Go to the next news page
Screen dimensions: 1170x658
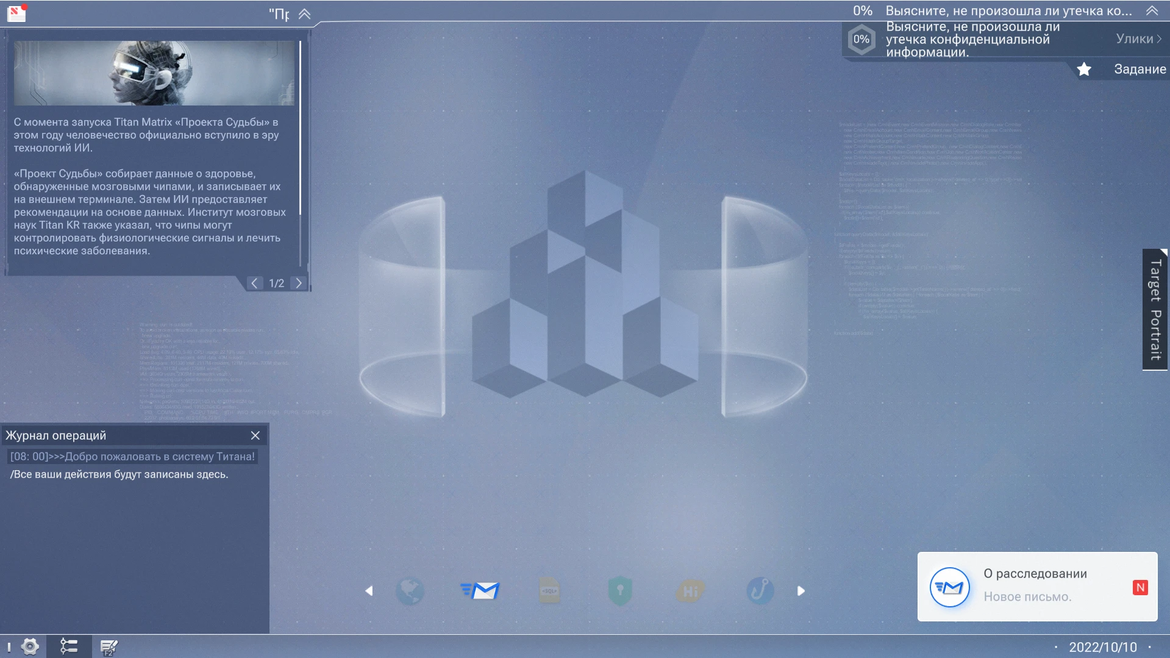(299, 283)
